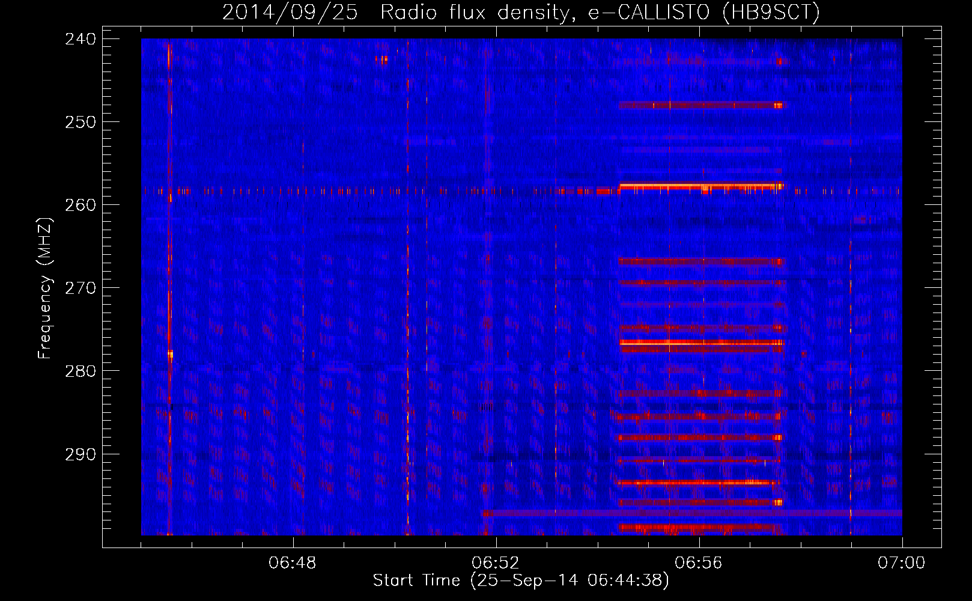This screenshot has width=972, height=601.
Task: Click the bright emission band near 258 MHz
Action: [x=702, y=187]
